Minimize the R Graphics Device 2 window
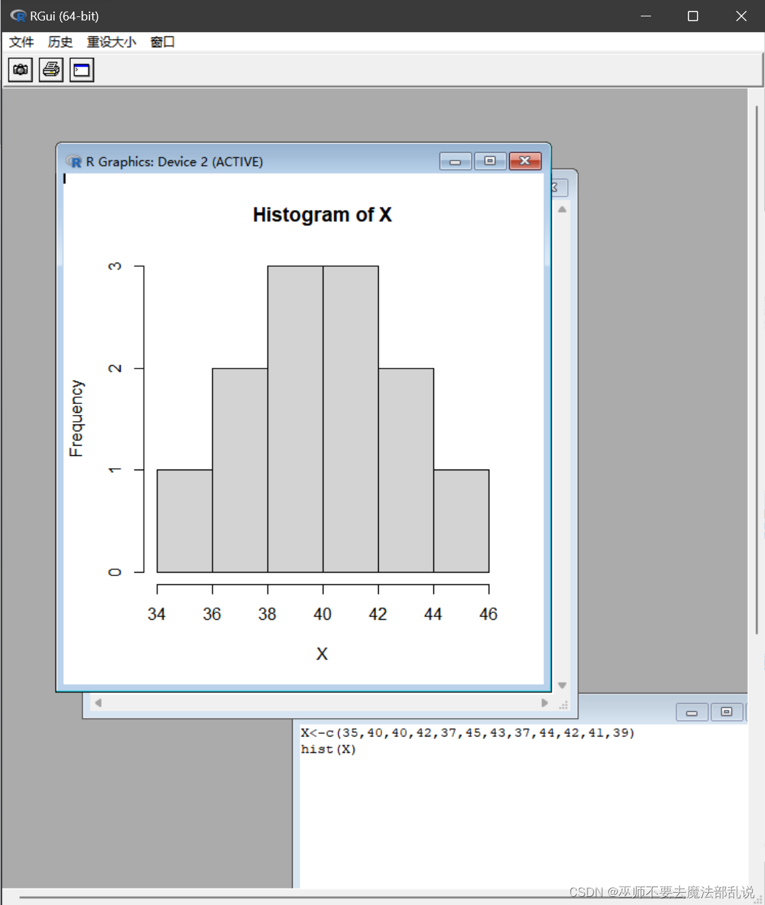This screenshot has width=765, height=905. pos(455,161)
